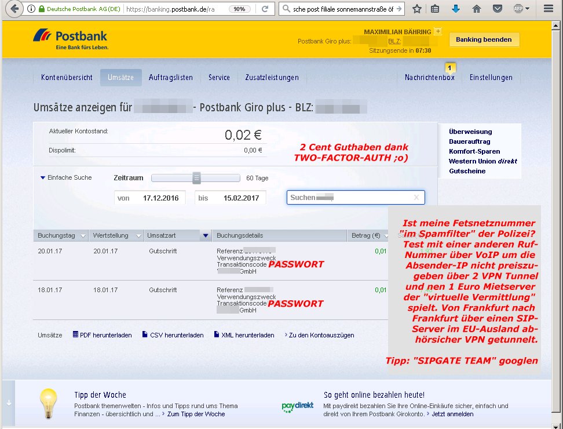Open the Zusatzleistungen tab

click(x=272, y=77)
